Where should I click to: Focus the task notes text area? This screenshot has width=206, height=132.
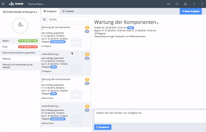[150, 116]
